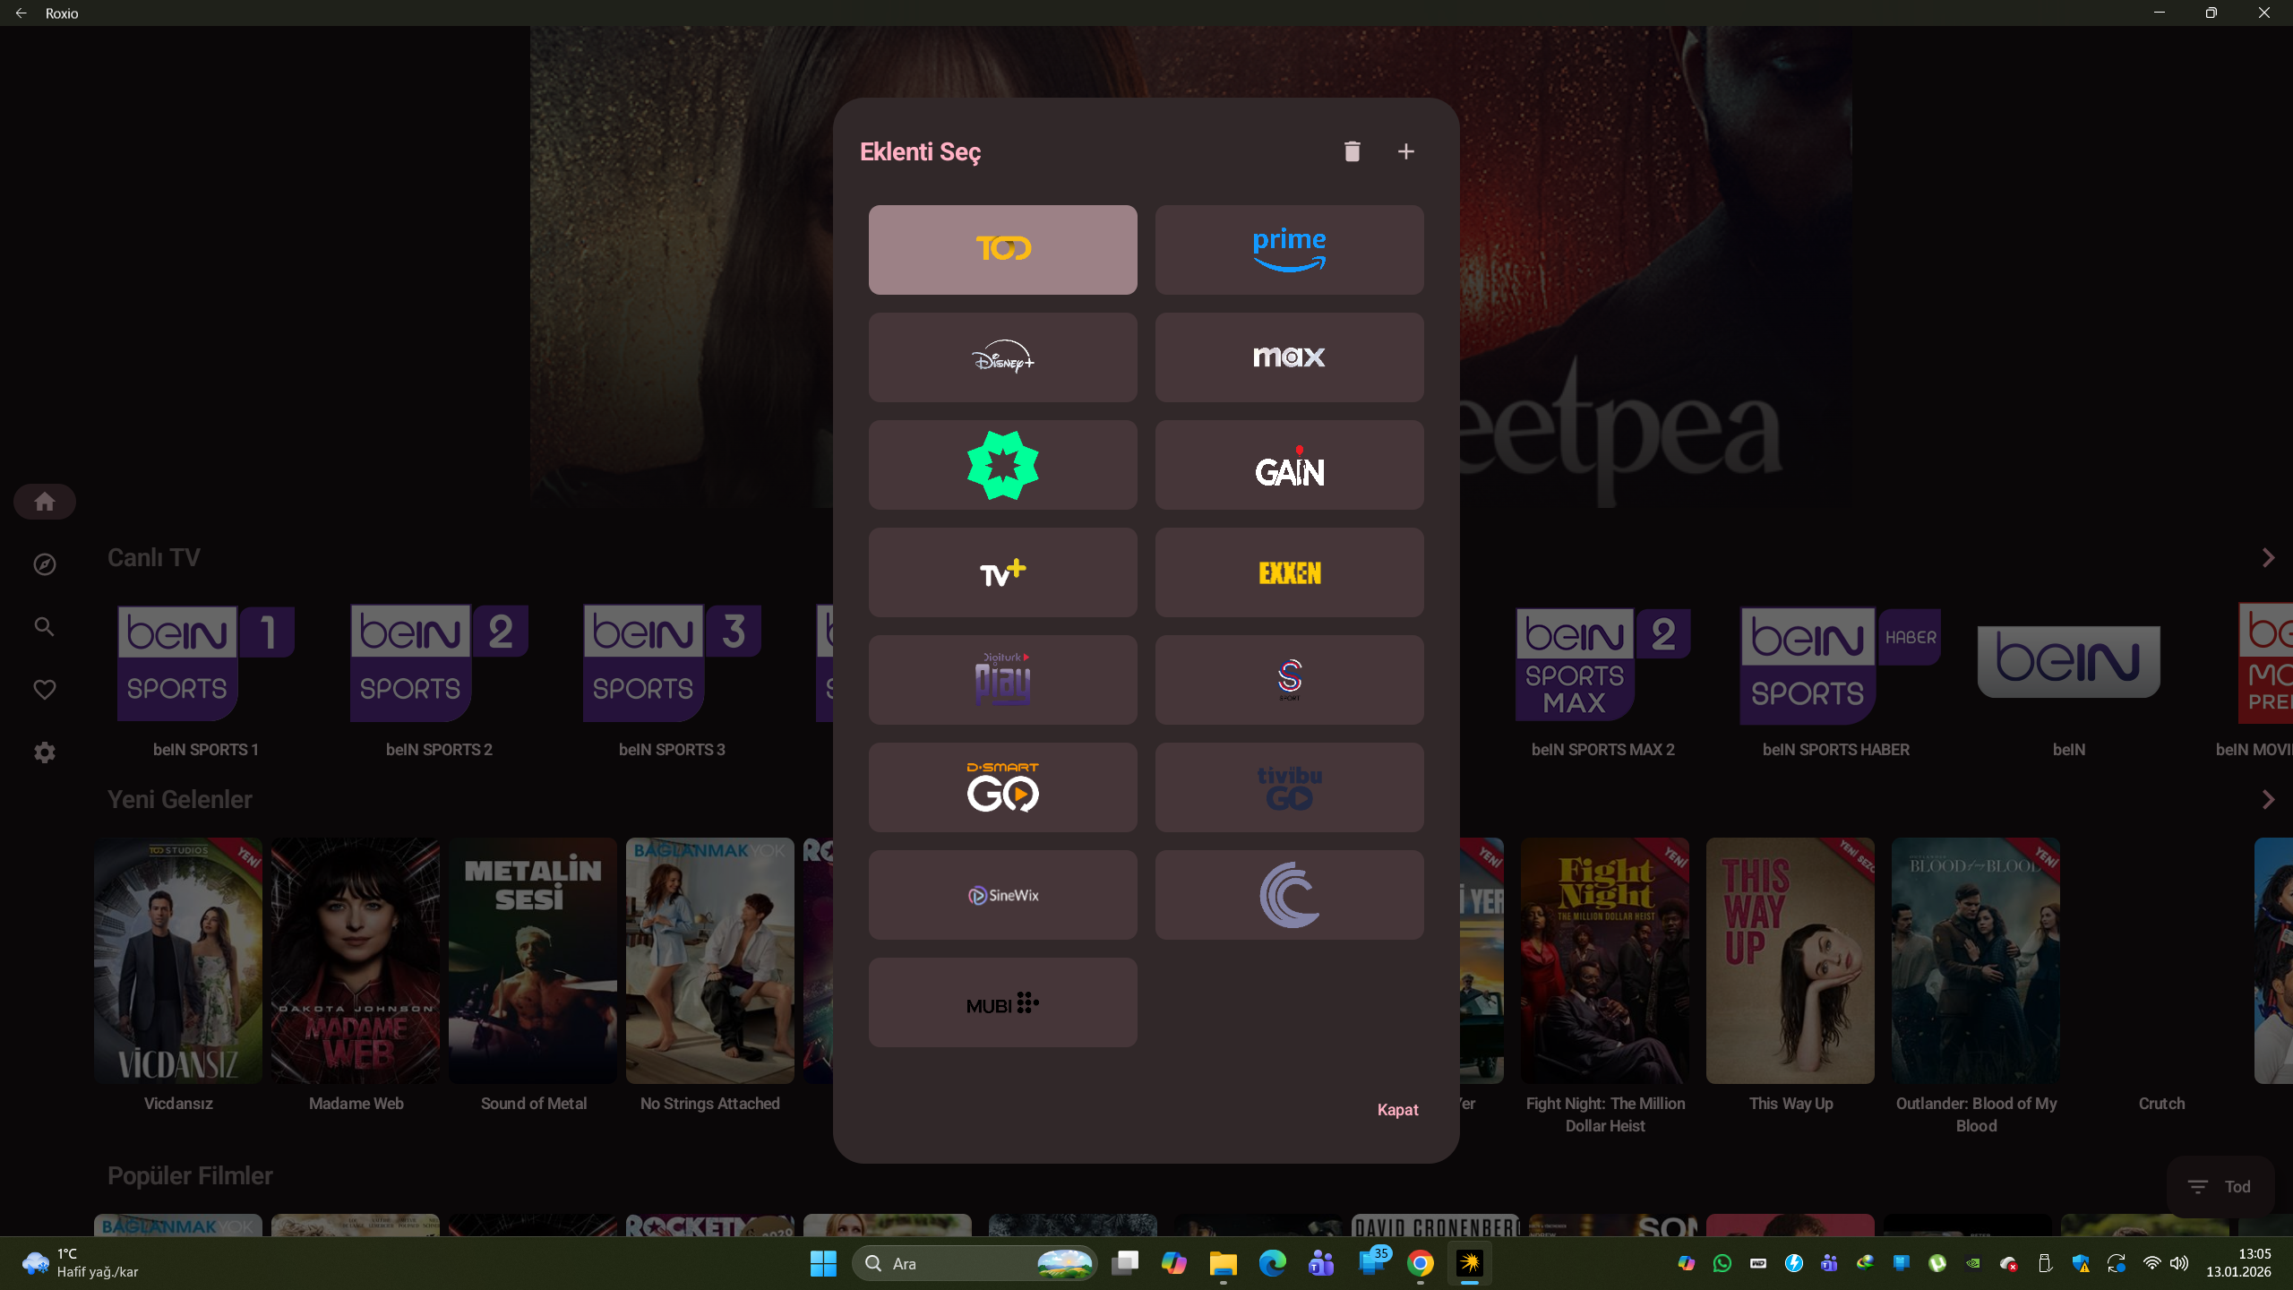Click the Yeni Gelenler section heading
Screen dimensions: 2293x1290
coord(180,799)
